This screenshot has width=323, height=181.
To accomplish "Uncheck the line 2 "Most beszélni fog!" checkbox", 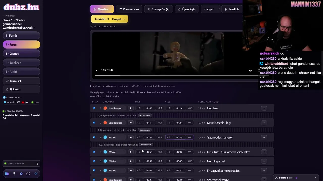I will [x=94, y=123].
